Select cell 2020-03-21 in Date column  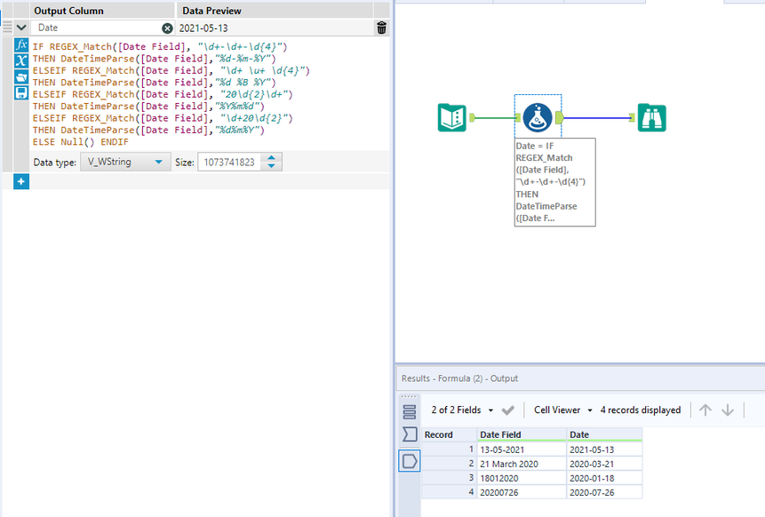(604, 464)
